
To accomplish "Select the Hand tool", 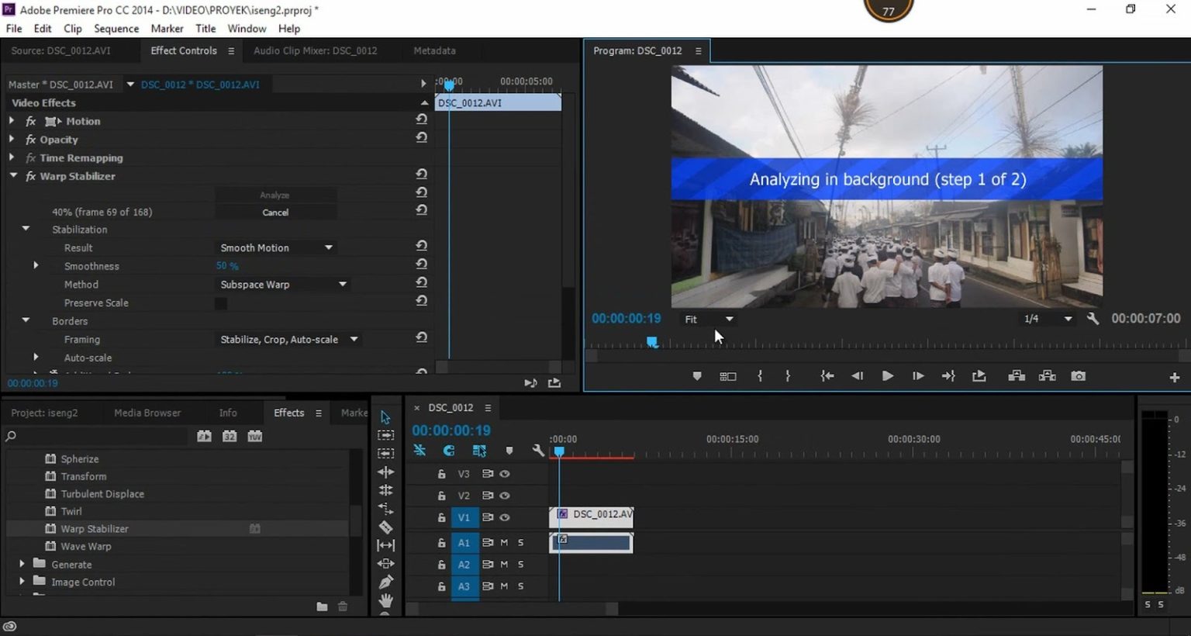I will pyautogui.click(x=385, y=600).
